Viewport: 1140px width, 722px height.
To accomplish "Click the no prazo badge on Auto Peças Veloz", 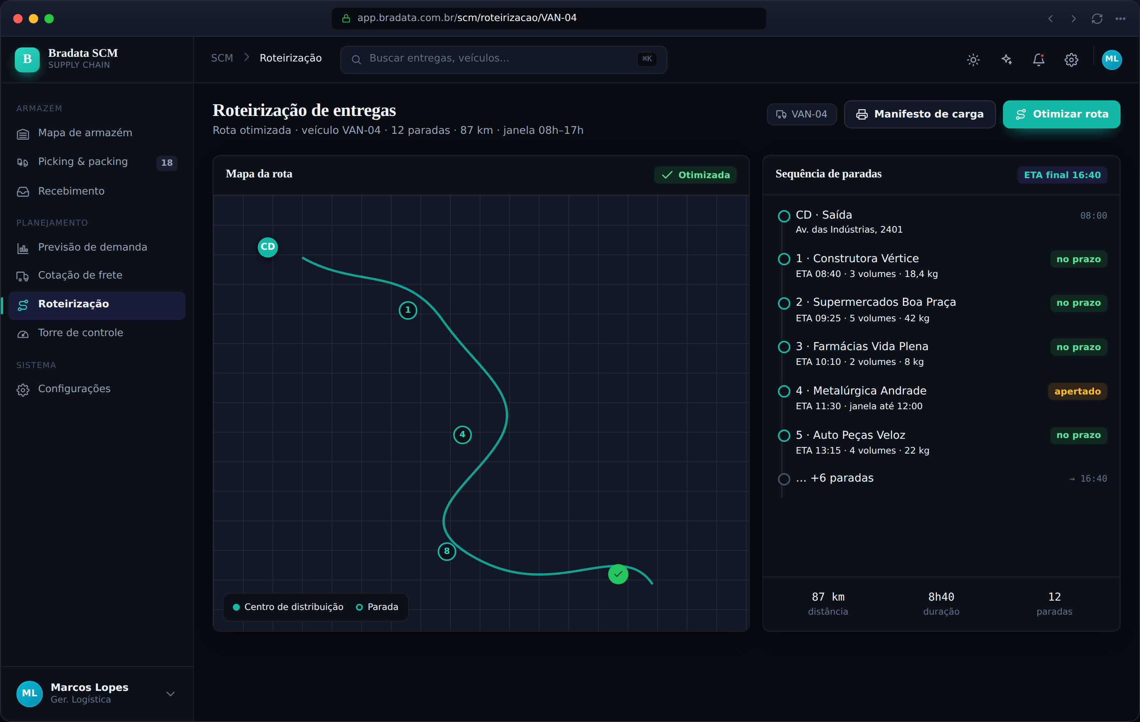I will (x=1078, y=435).
